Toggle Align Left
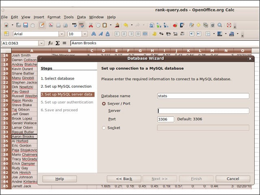This screenshot has width=260, height=195. point(117,34)
